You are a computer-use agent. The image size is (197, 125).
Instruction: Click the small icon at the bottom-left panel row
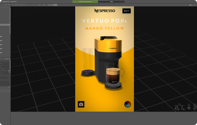[x=9, y=87]
